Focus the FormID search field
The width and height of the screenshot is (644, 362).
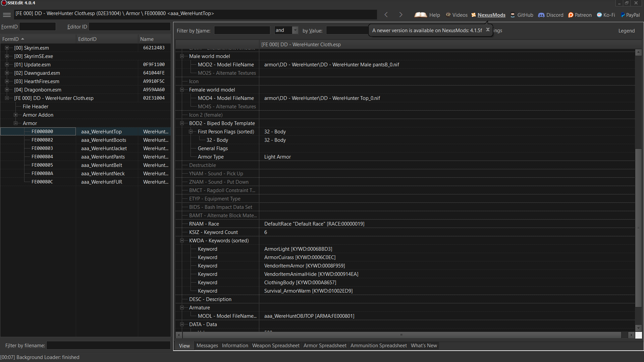click(38, 26)
